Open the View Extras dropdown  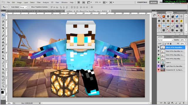point(89,2)
